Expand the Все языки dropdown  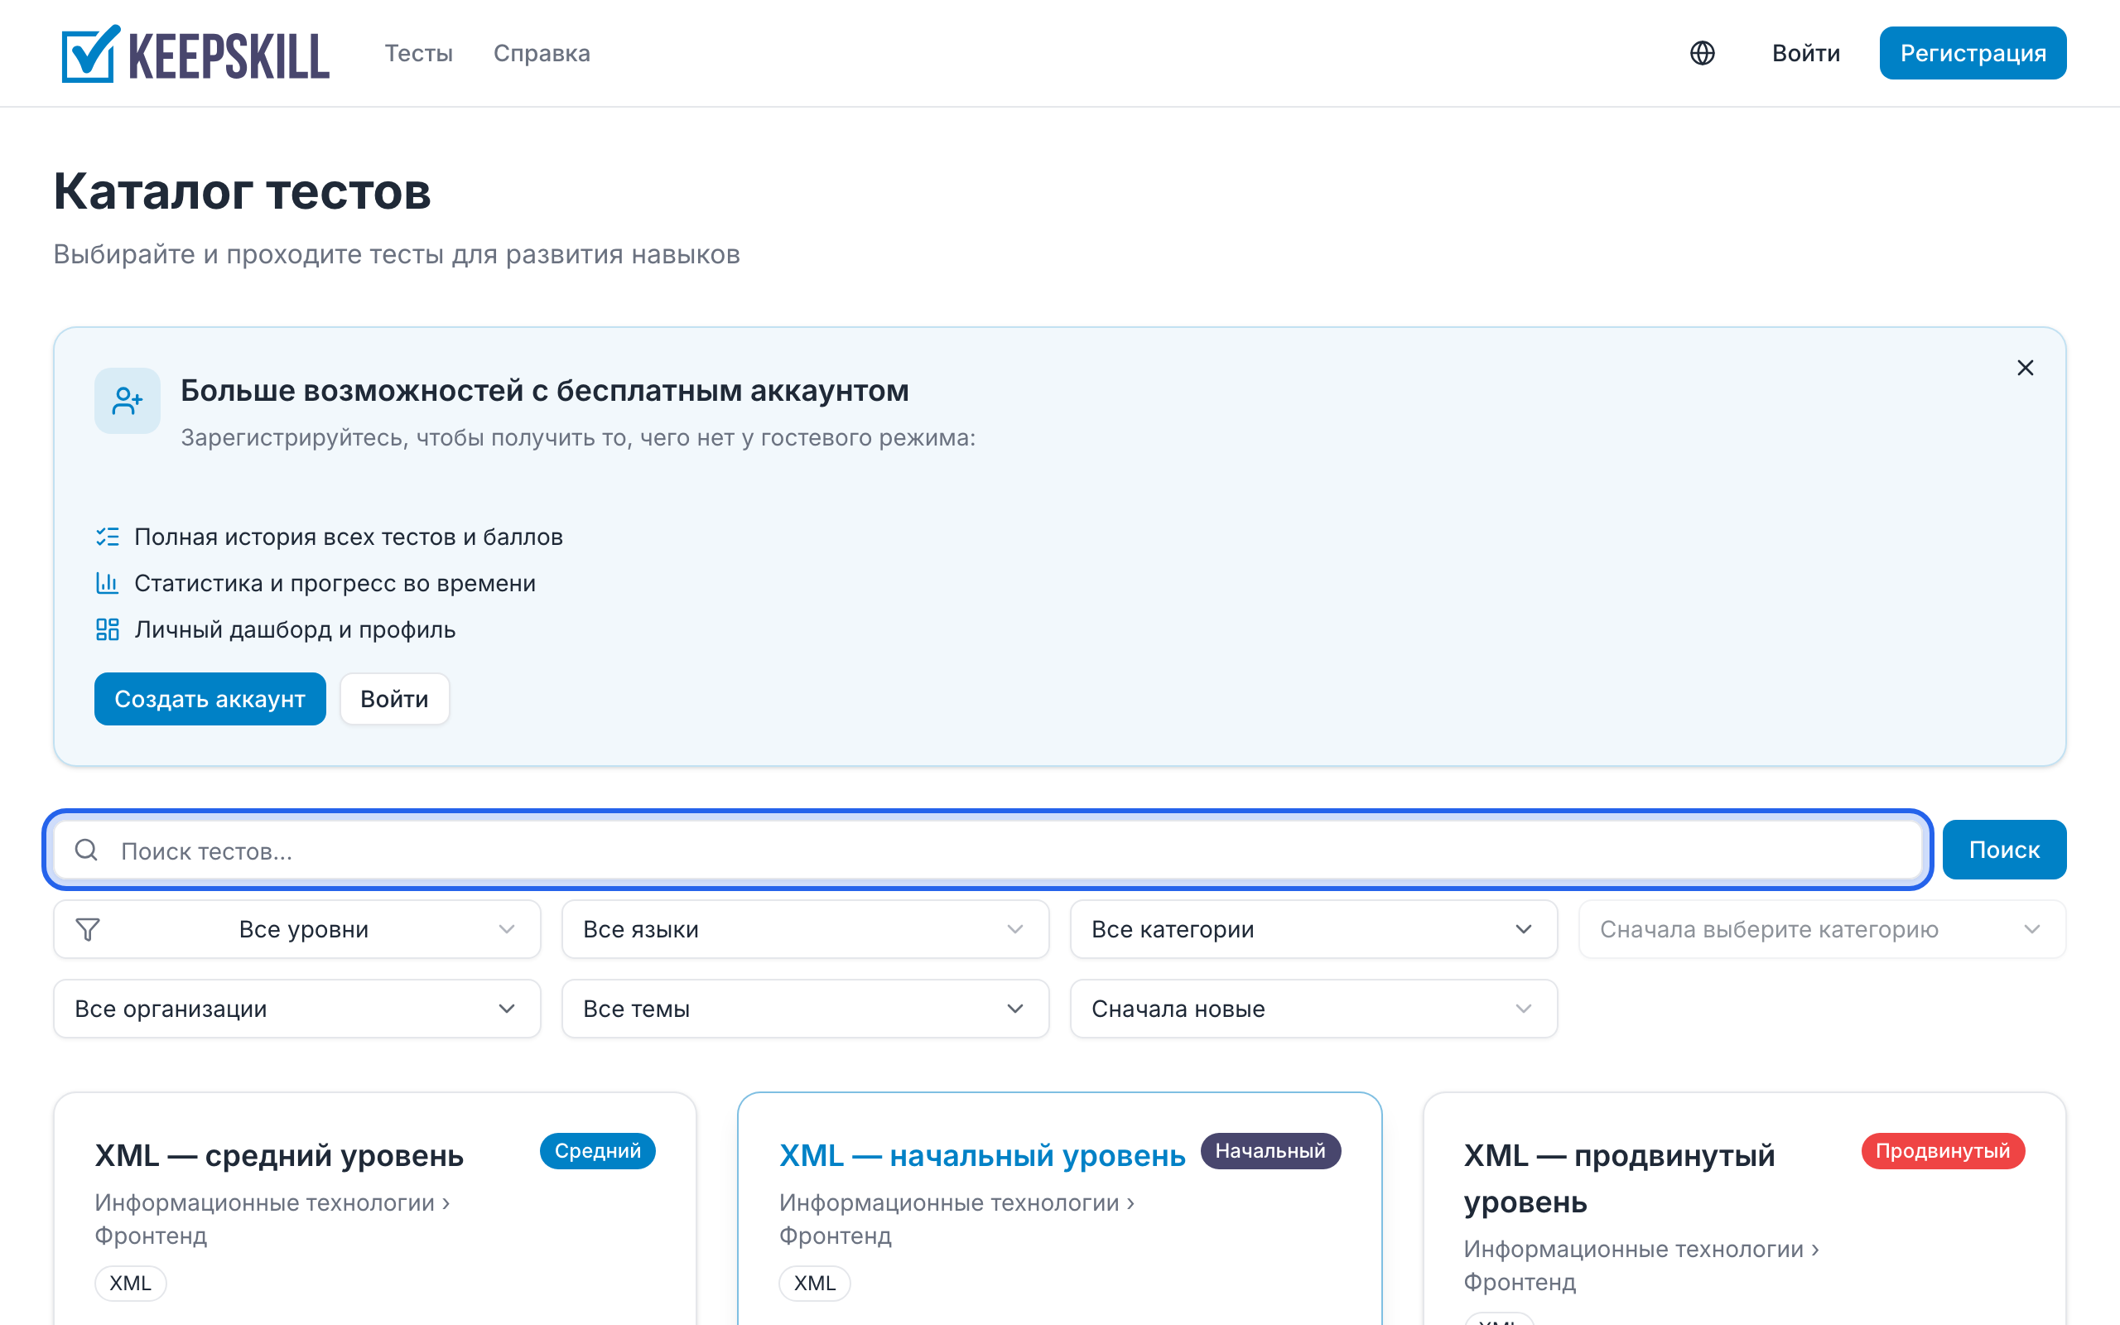805,930
